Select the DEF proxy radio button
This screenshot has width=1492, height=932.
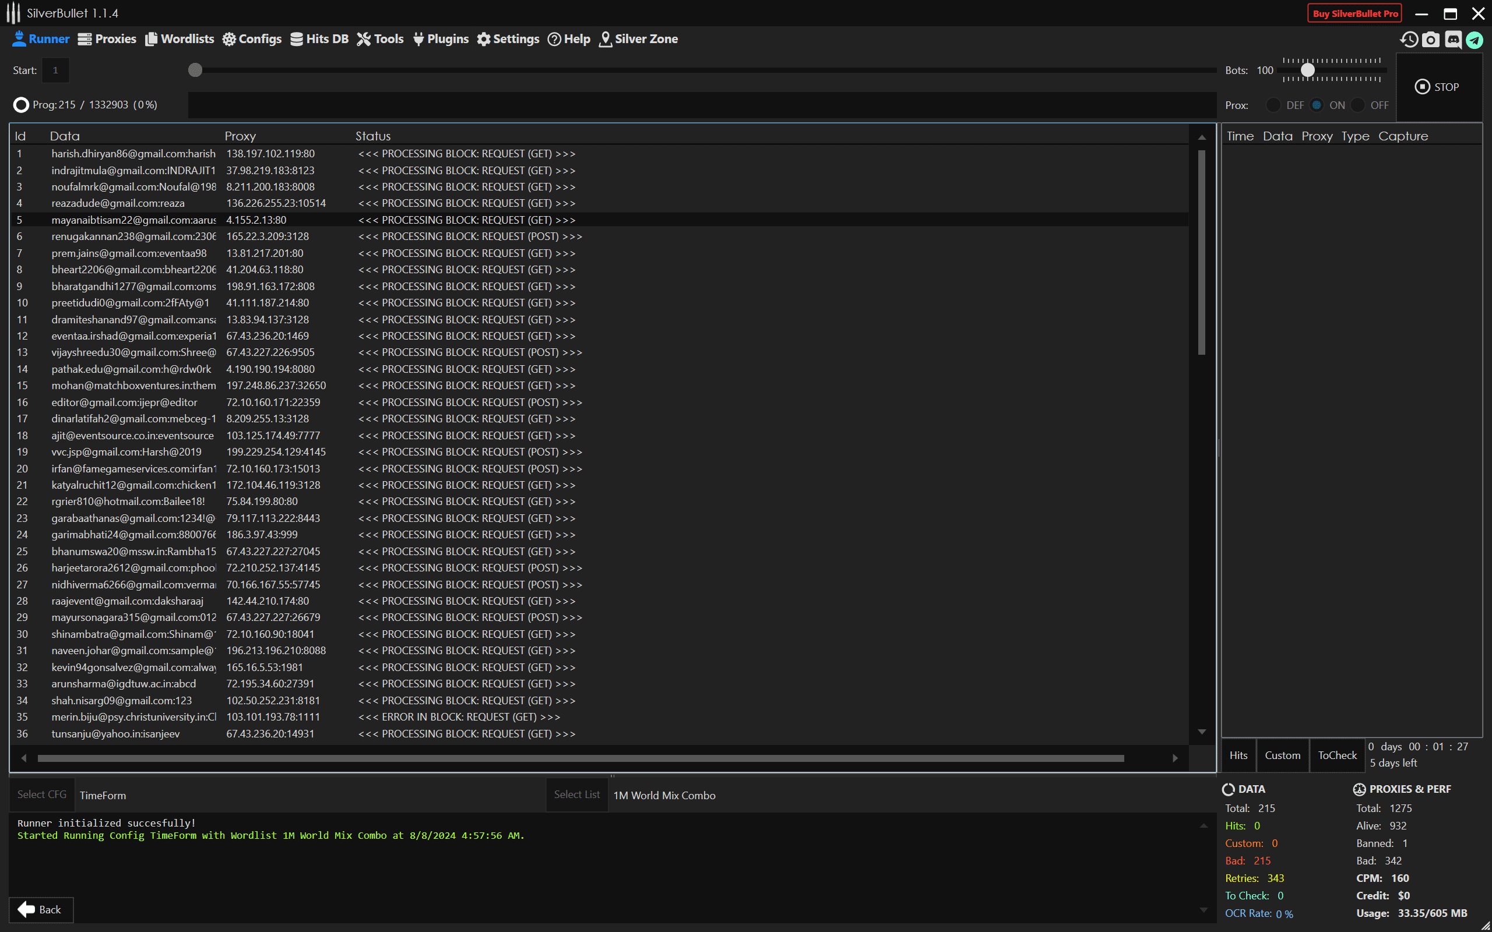coord(1274,105)
